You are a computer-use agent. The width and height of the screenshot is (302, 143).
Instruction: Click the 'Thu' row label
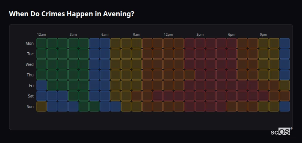tap(30, 75)
